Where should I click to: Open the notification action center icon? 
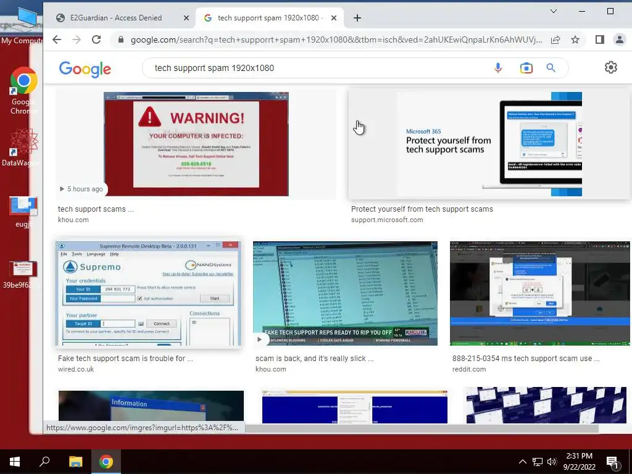(x=613, y=462)
